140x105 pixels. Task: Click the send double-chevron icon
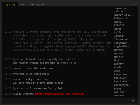133,101
